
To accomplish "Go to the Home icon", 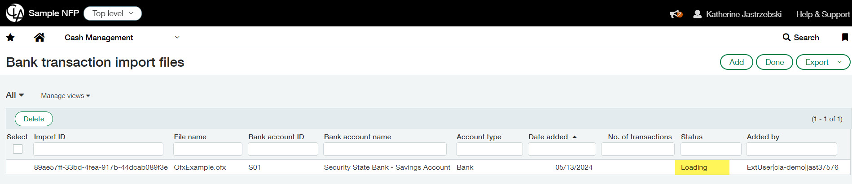I will (40, 38).
